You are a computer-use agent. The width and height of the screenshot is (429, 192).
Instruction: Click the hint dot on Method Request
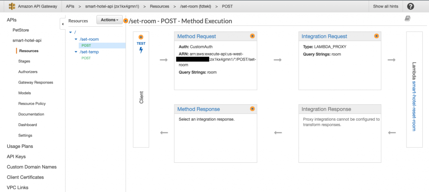pyautogui.click(x=252, y=36)
